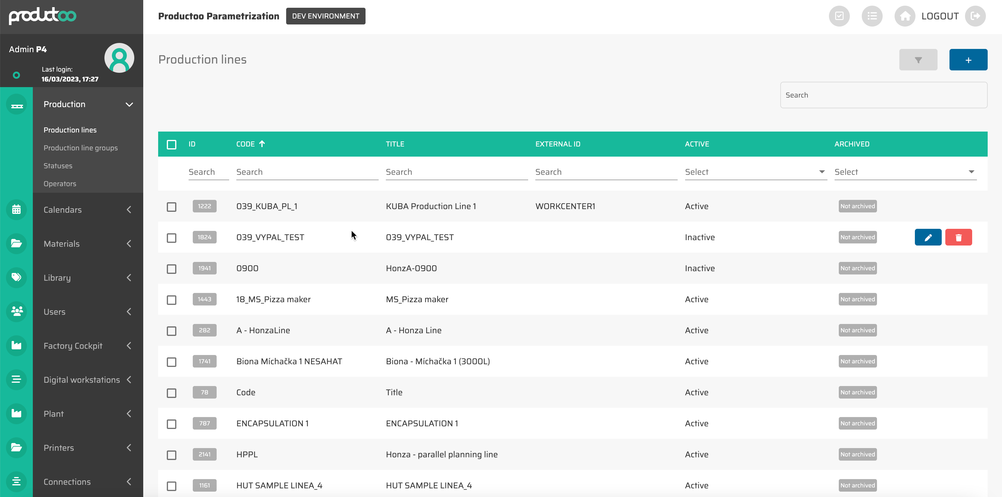Tick the checkbox for 039_KUBA_PL_1 row
This screenshot has height=497, width=1002.
tap(172, 206)
